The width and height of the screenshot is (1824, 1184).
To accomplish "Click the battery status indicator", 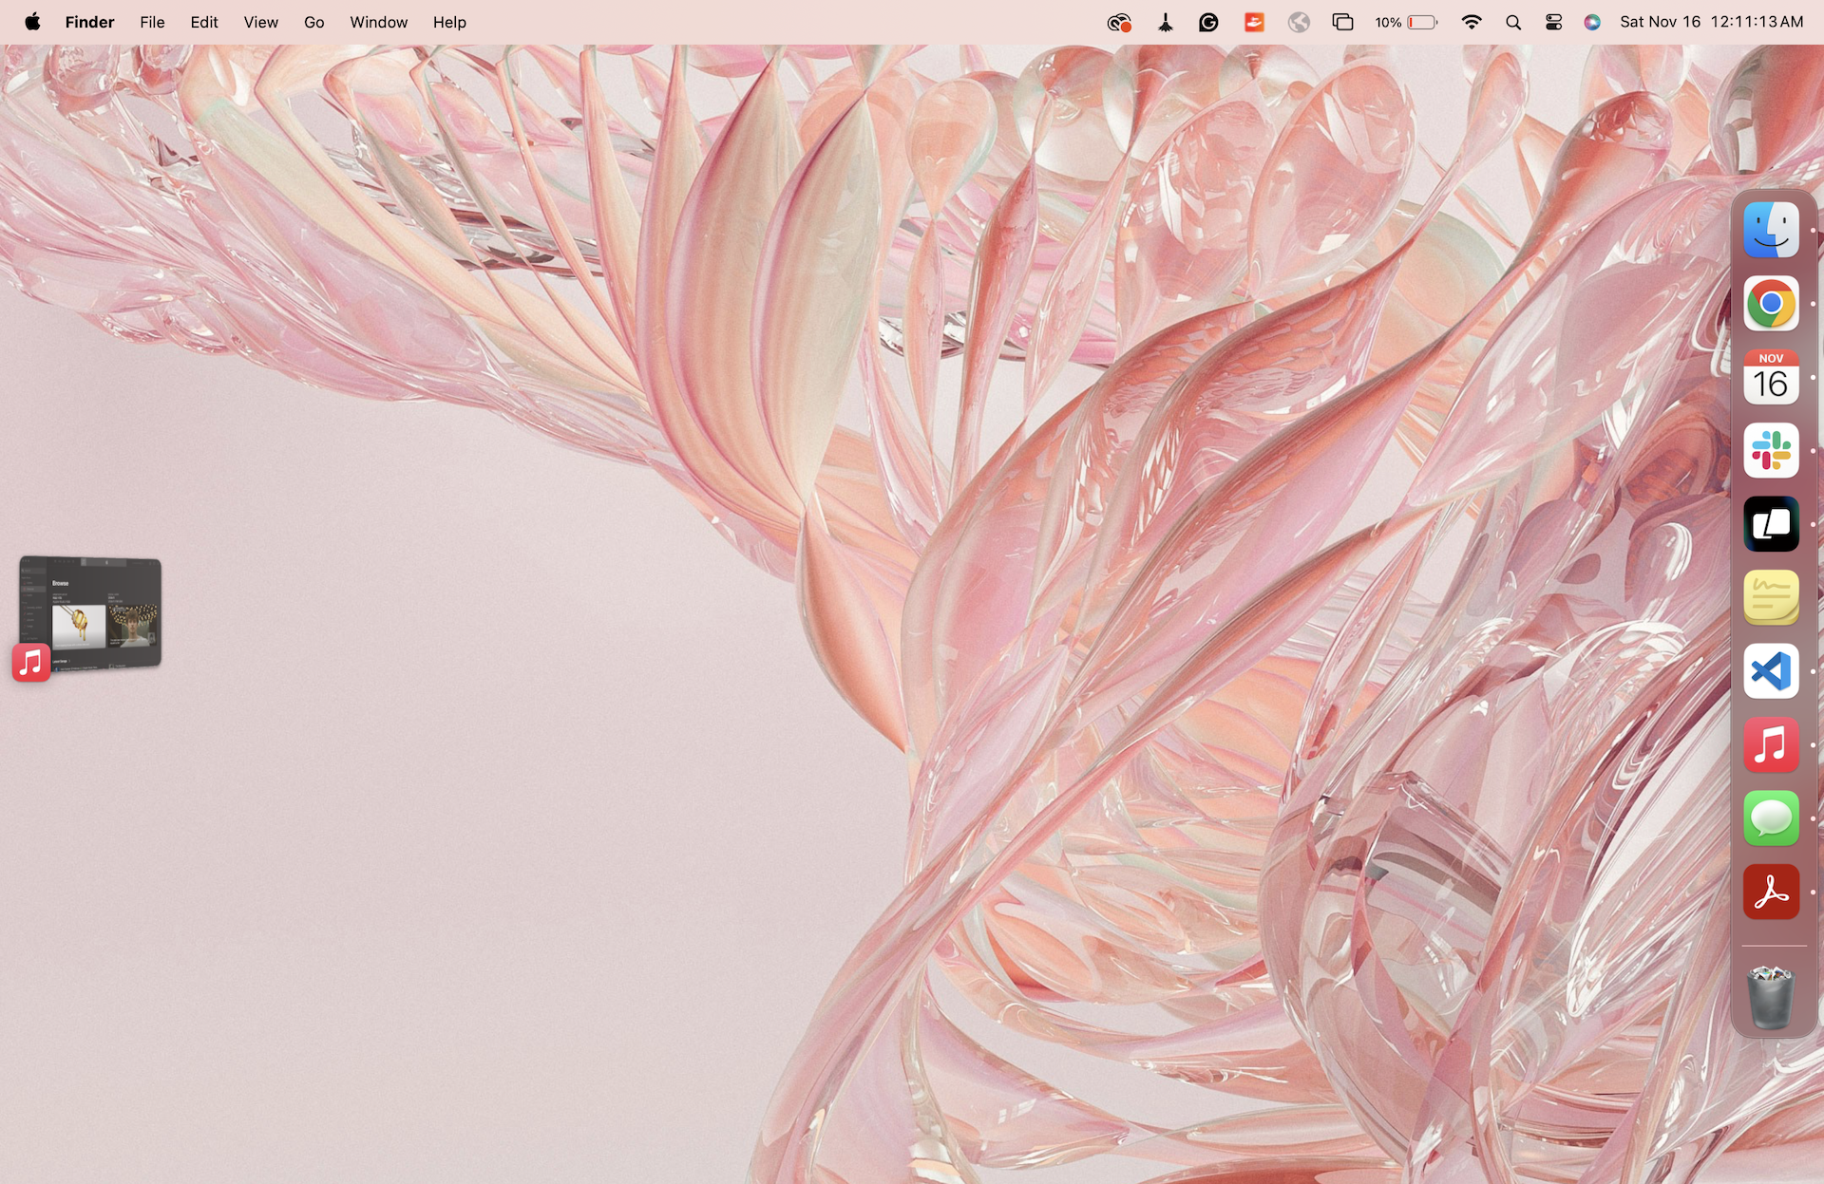I will click(1406, 22).
